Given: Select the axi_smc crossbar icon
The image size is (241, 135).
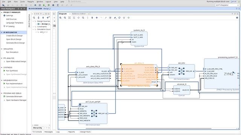Looking at the screenshot, I should pyautogui.click(x=182, y=71).
